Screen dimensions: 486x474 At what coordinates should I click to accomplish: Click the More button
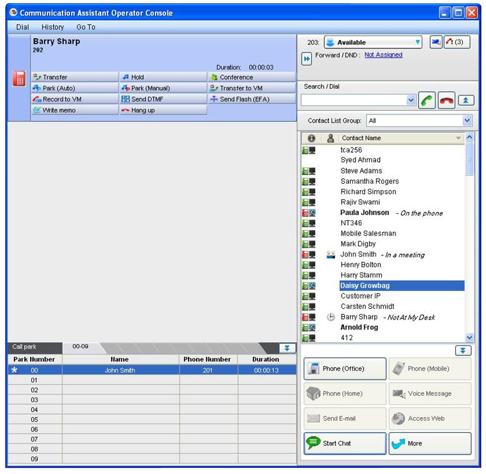tap(430, 443)
